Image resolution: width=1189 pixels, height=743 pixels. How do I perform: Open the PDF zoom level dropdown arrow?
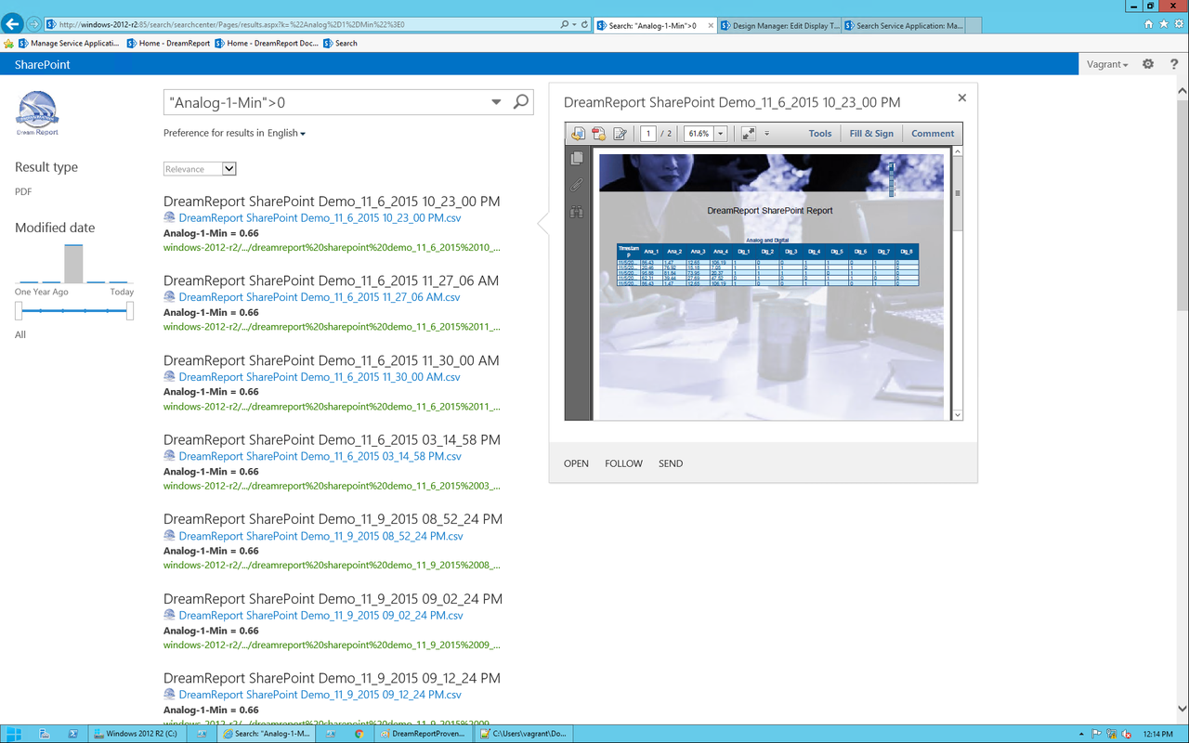pyautogui.click(x=720, y=134)
